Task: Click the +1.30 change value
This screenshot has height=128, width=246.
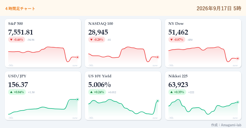Action: point(31,92)
